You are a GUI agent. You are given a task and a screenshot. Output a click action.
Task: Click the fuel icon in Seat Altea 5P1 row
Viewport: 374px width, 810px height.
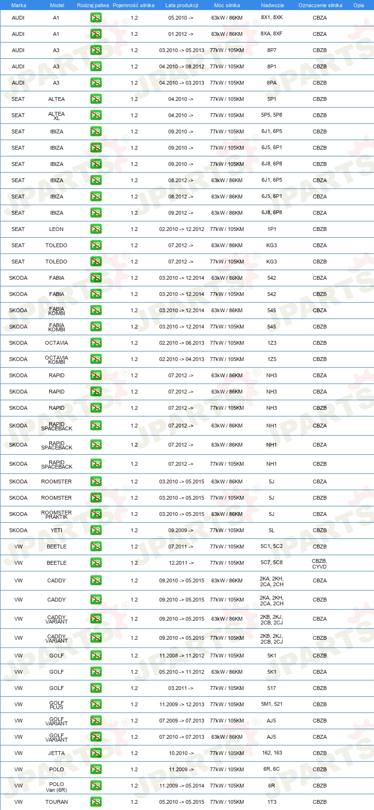(96, 99)
